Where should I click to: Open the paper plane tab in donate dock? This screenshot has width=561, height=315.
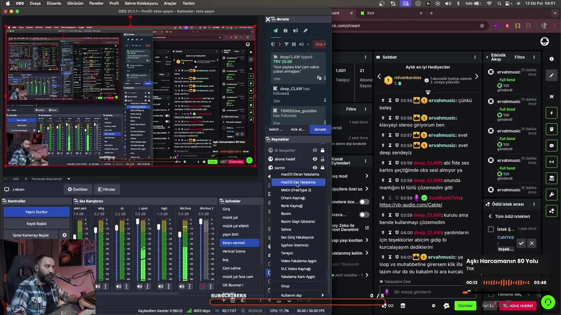click(x=275, y=31)
